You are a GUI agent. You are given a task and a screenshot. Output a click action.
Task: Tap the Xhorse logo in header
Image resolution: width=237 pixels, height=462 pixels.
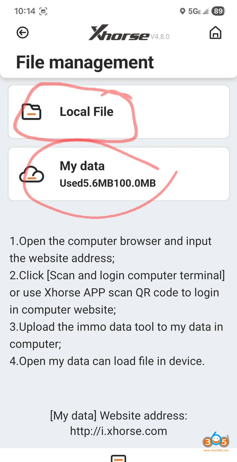tap(119, 33)
